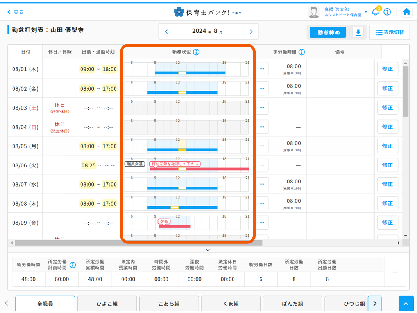This screenshot has height=313, width=417.
Task: Click info icon next to 所定労働計画時間
Action: tap(73, 265)
